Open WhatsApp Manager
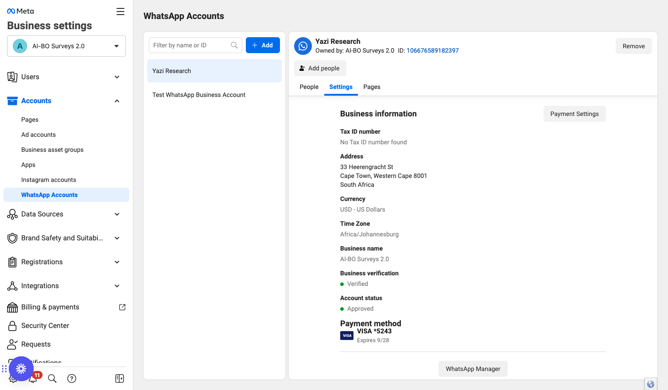 [x=473, y=369]
